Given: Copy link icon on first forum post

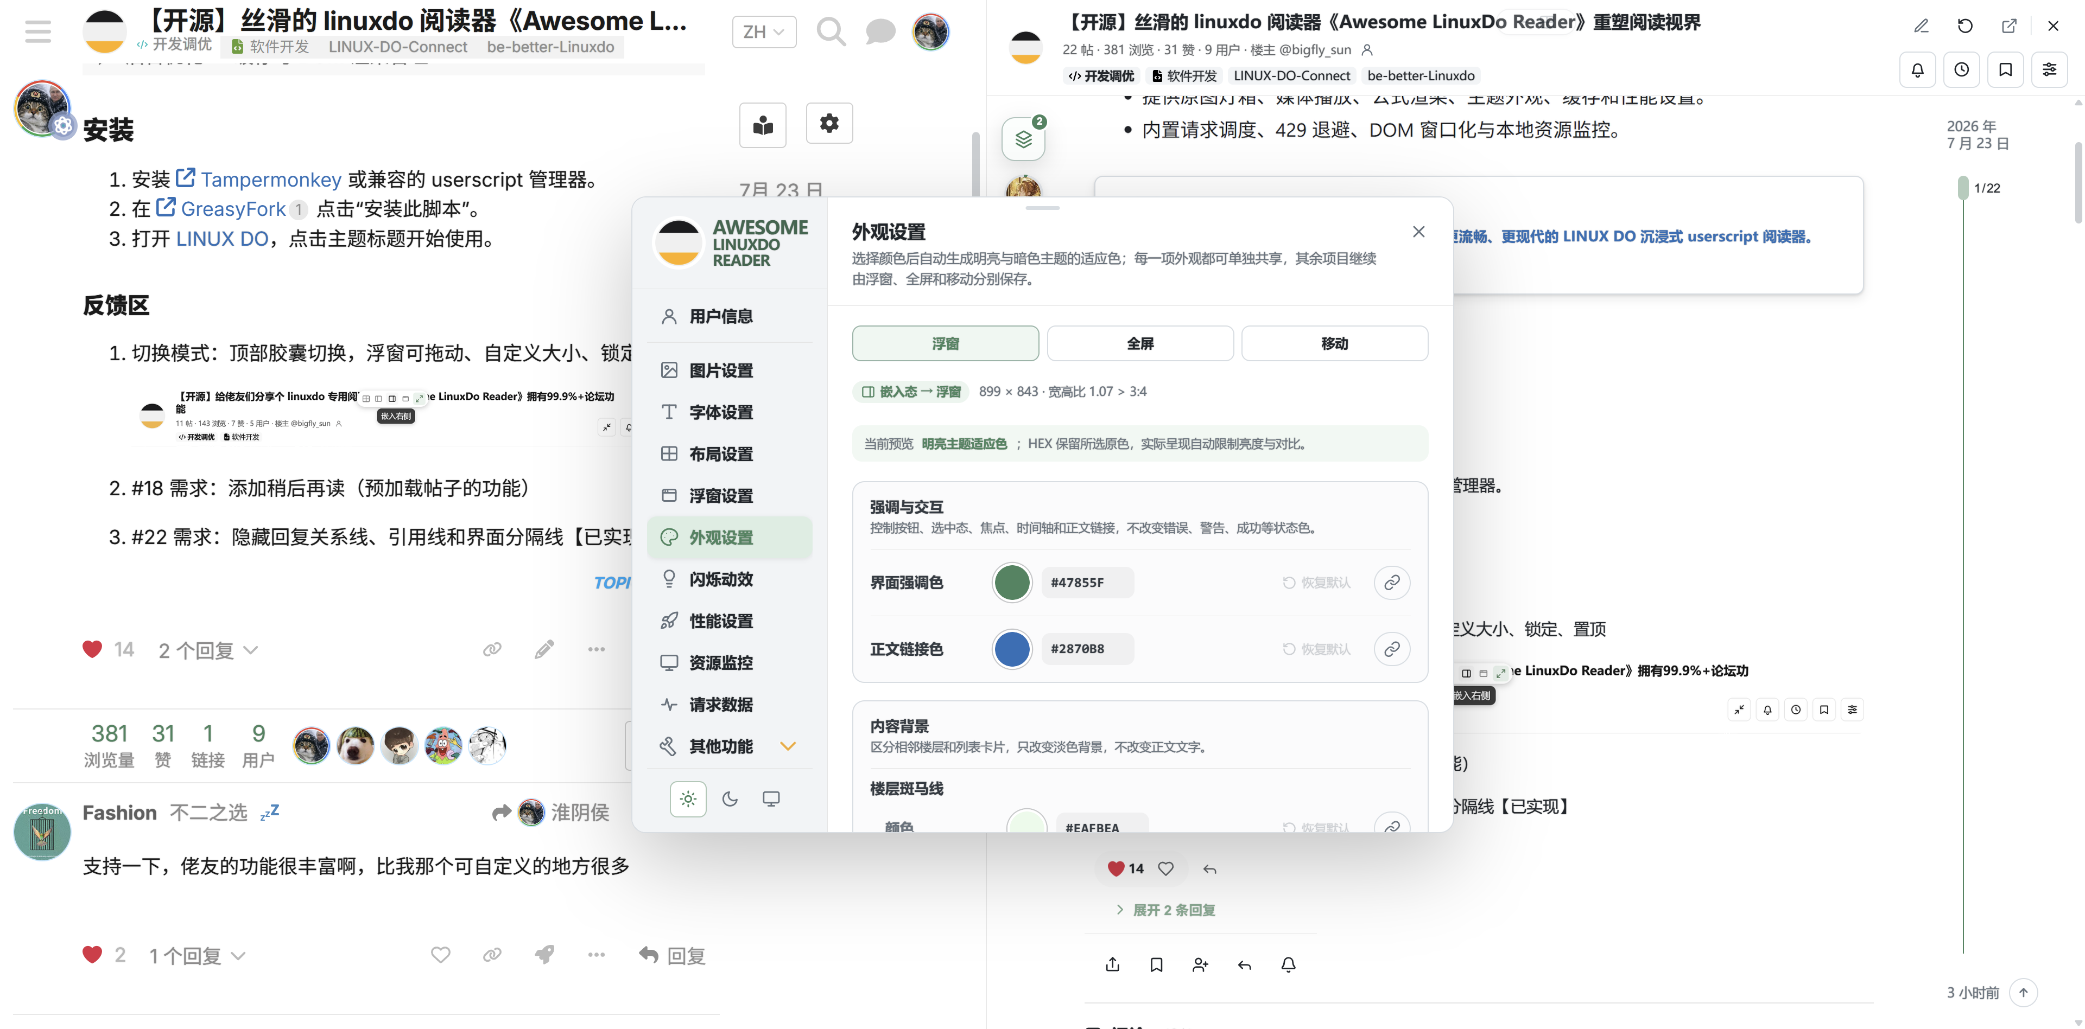Looking at the screenshot, I should click(x=492, y=650).
